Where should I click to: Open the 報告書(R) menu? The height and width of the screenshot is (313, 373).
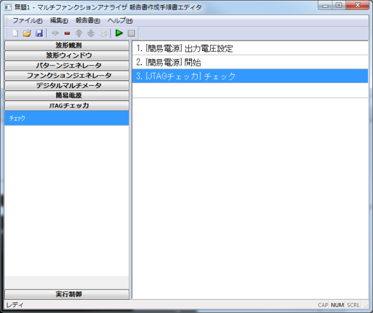click(x=88, y=20)
